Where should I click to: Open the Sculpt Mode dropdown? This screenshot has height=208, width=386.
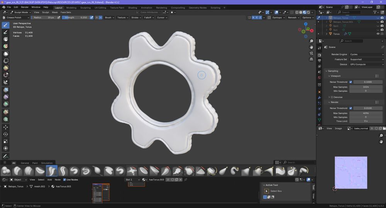[21, 12]
